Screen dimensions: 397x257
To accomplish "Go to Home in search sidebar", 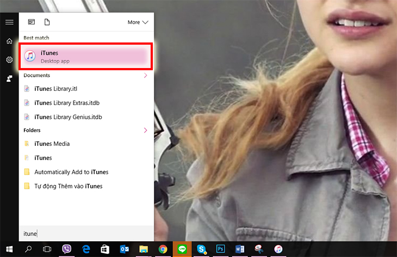I will (9, 41).
